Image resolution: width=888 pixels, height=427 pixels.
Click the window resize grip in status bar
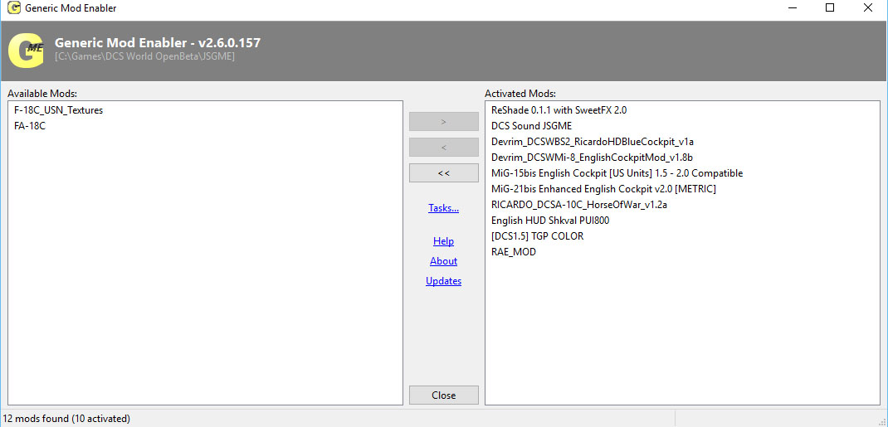point(882,421)
